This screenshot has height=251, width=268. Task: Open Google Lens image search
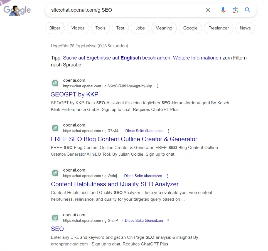click(x=235, y=10)
